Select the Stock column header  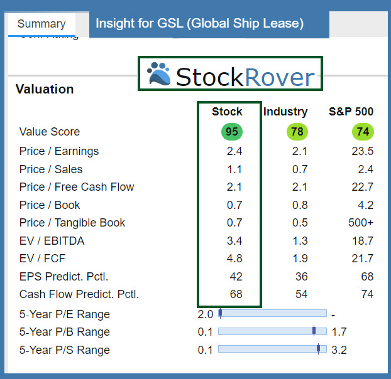[227, 112]
